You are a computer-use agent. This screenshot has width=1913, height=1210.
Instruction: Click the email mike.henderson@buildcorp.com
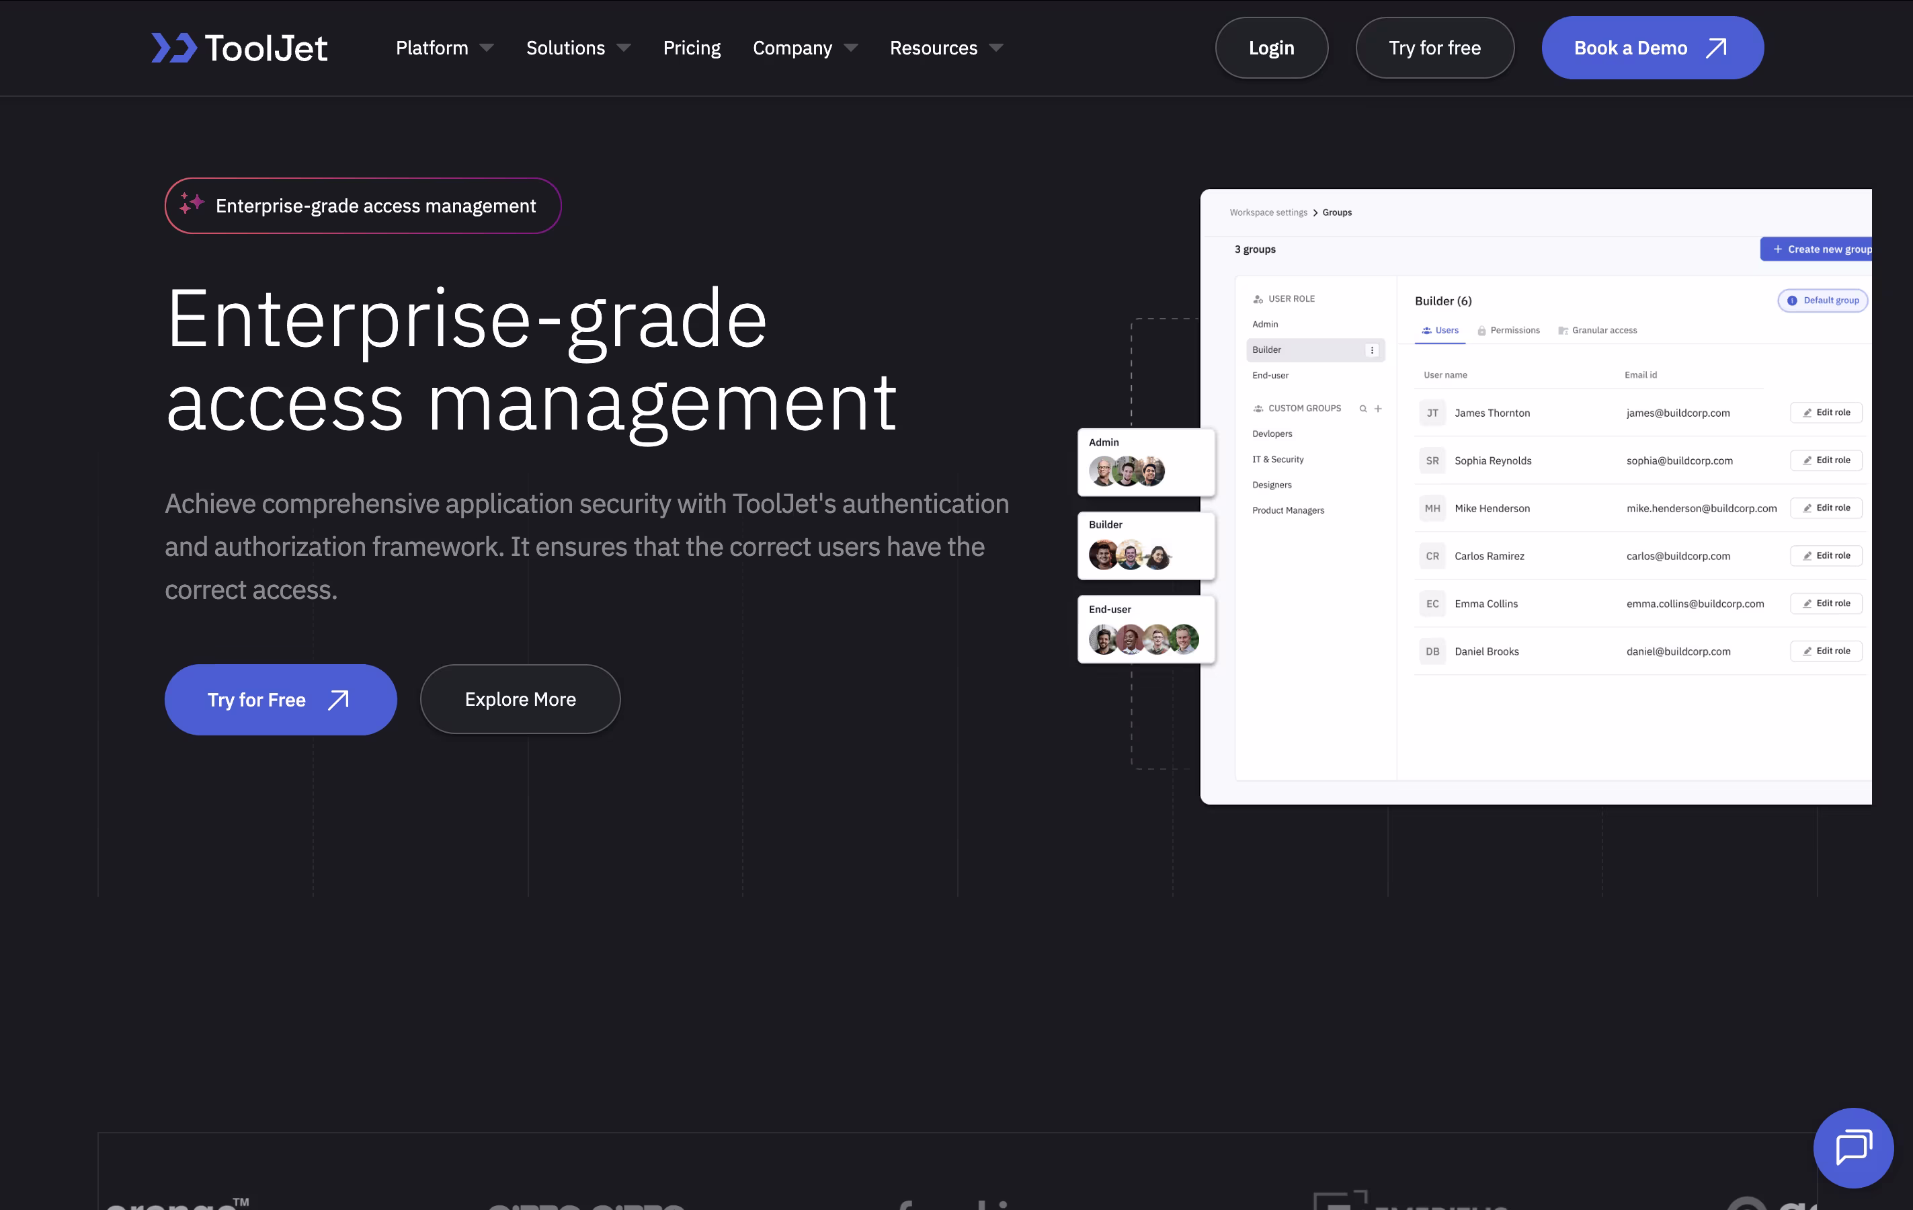pyautogui.click(x=1701, y=508)
